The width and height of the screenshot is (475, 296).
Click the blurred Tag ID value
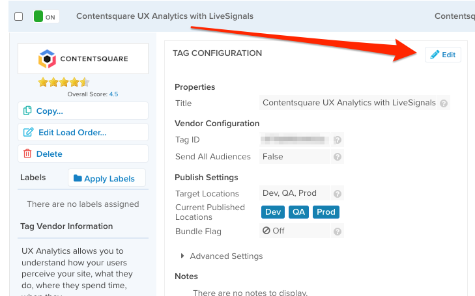pyautogui.click(x=295, y=140)
